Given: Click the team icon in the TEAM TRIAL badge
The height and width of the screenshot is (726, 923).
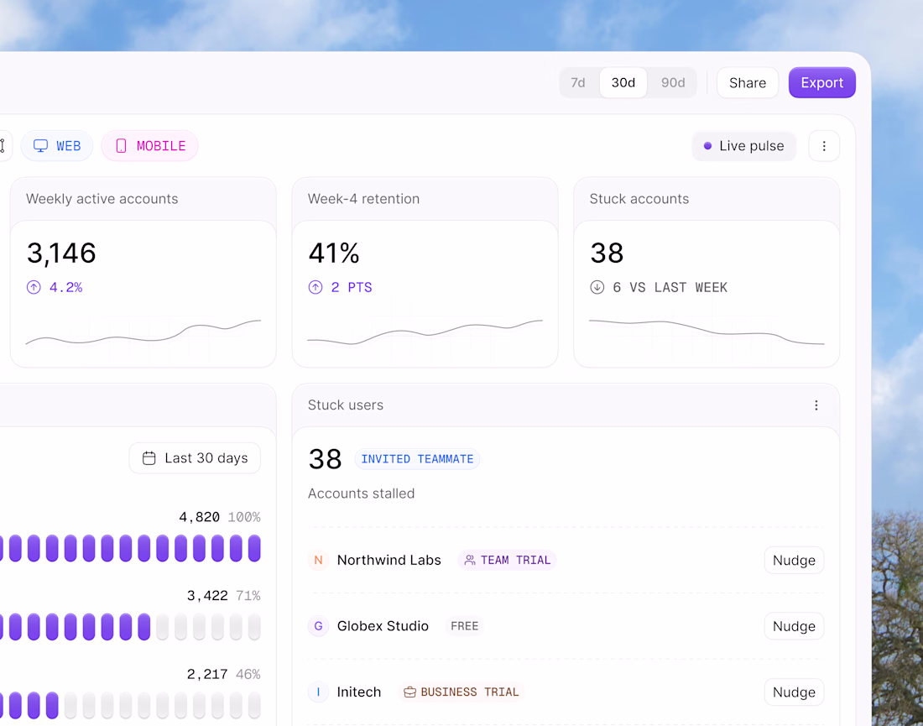Looking at the screenshot, I should 470,560.
